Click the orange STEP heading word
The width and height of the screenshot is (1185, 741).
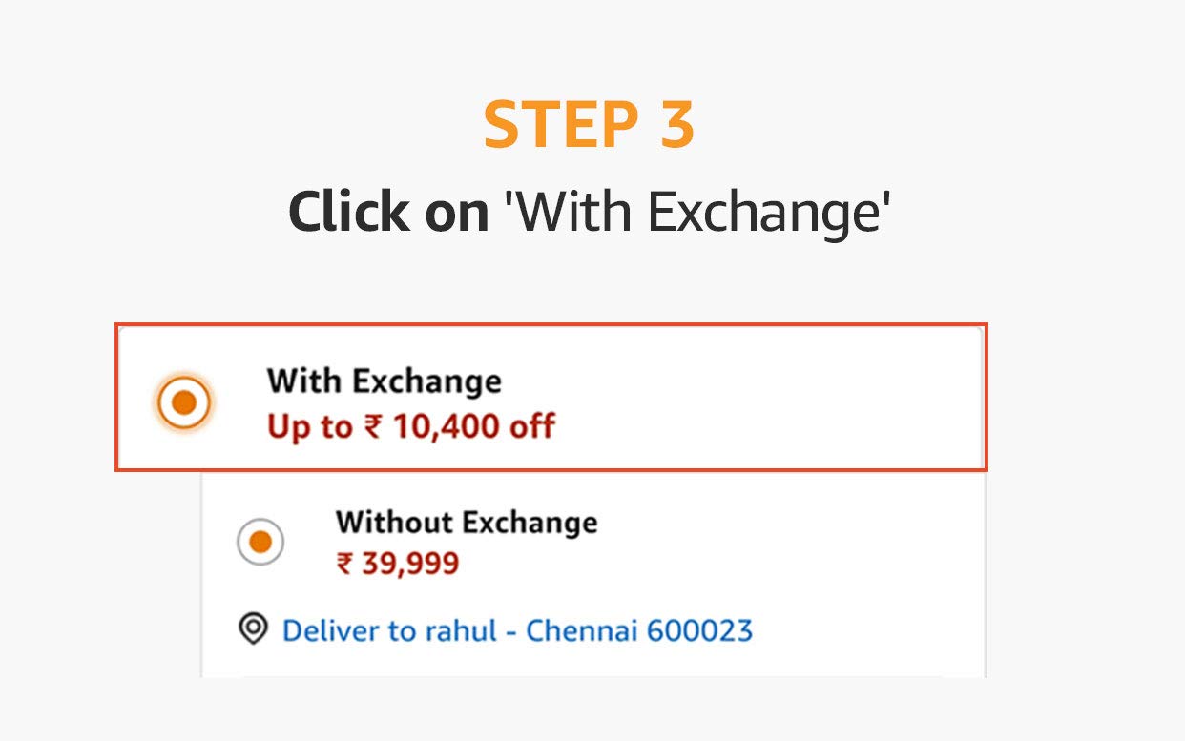[561, 126]
